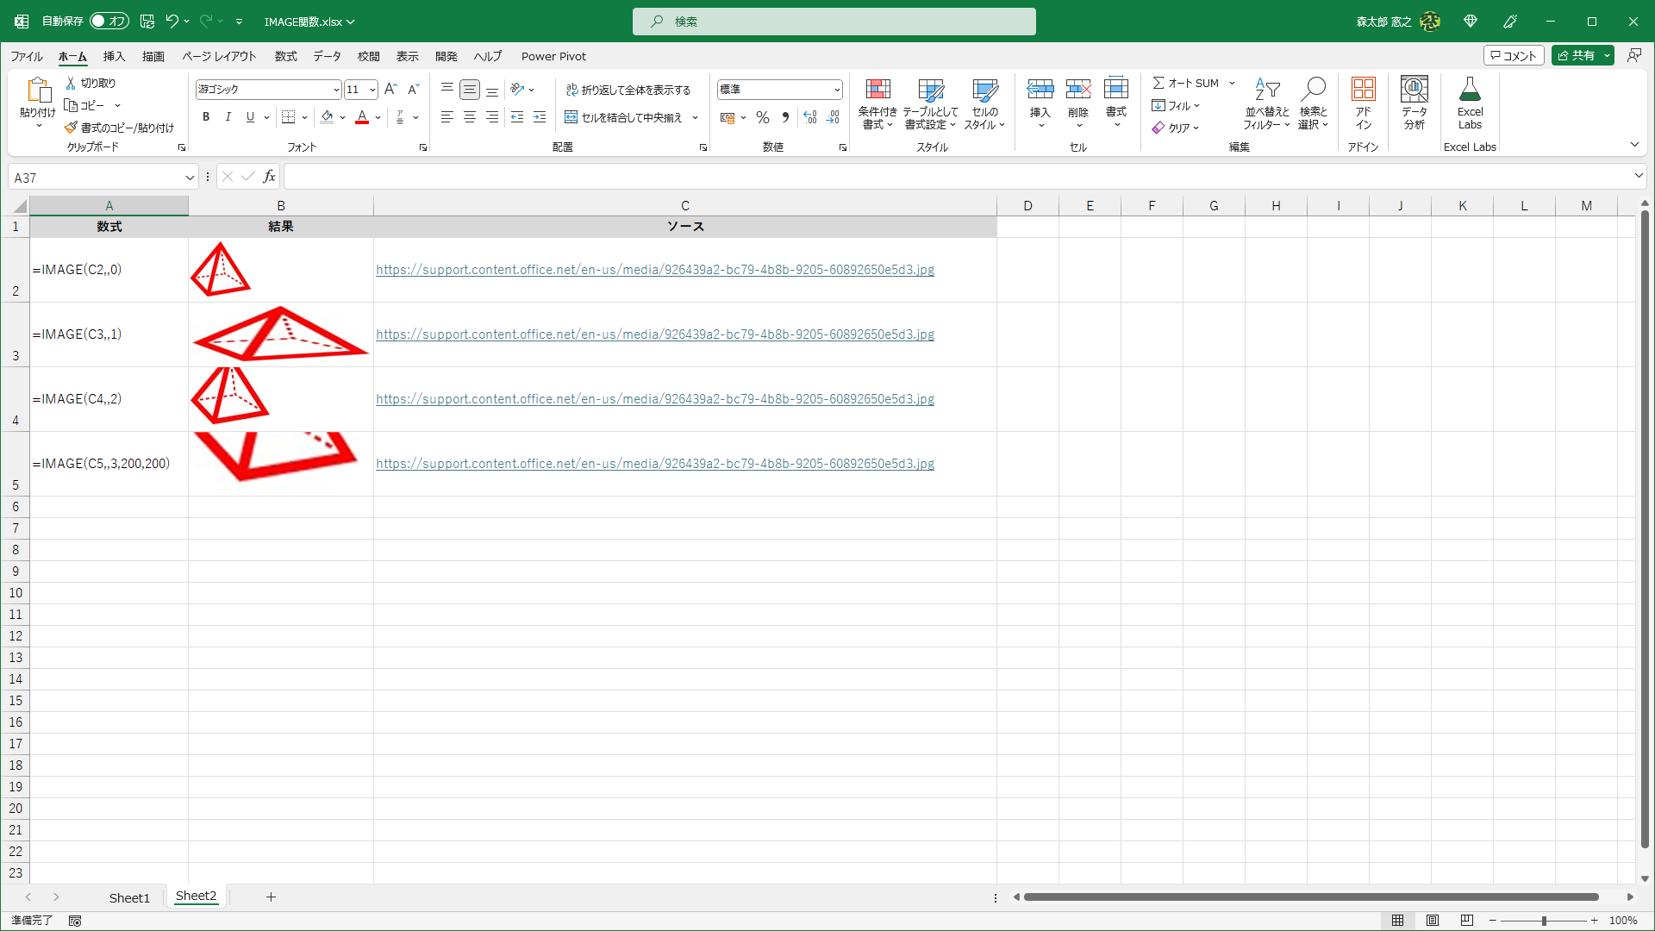Click the Data Analysis icon
Image resolution: width=1655 pixels, height=931 pixels.
(x=1414, y=91)
